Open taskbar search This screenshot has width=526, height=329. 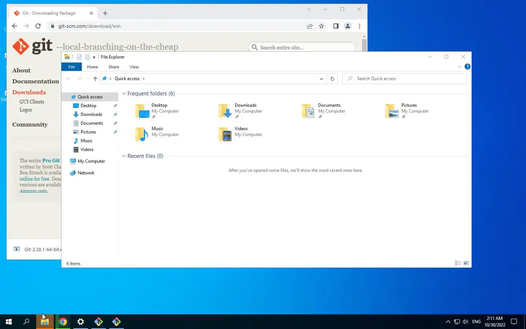click(x=26, y=322)
